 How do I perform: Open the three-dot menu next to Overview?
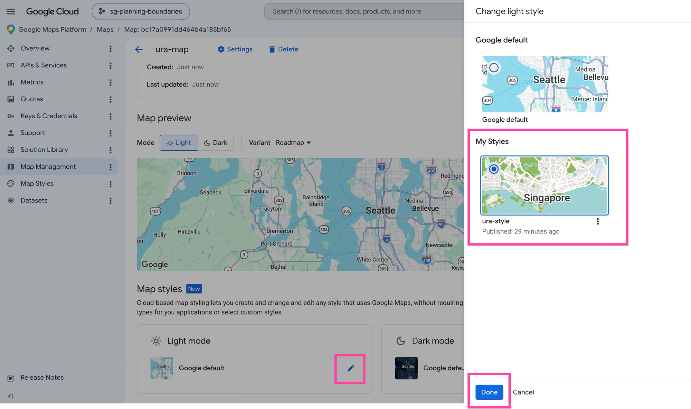click(x=111, y=49)
